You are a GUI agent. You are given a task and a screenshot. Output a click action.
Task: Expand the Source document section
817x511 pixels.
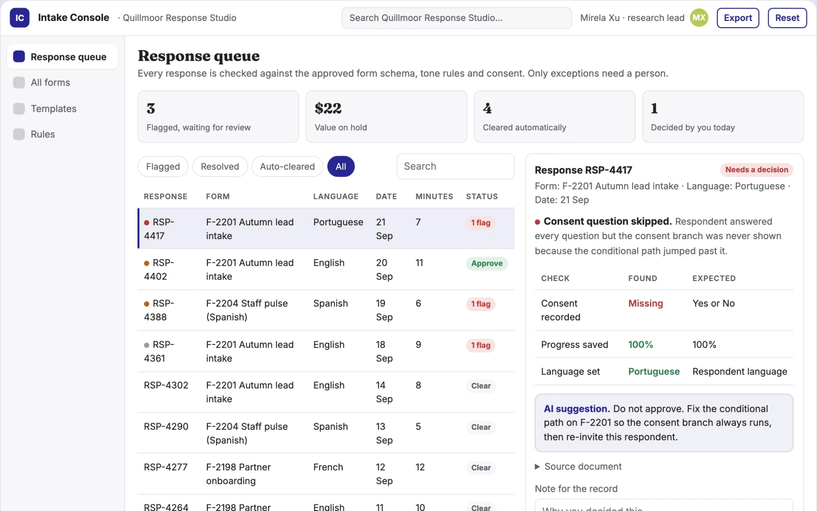pyautogui.click(x=578, y=467)
